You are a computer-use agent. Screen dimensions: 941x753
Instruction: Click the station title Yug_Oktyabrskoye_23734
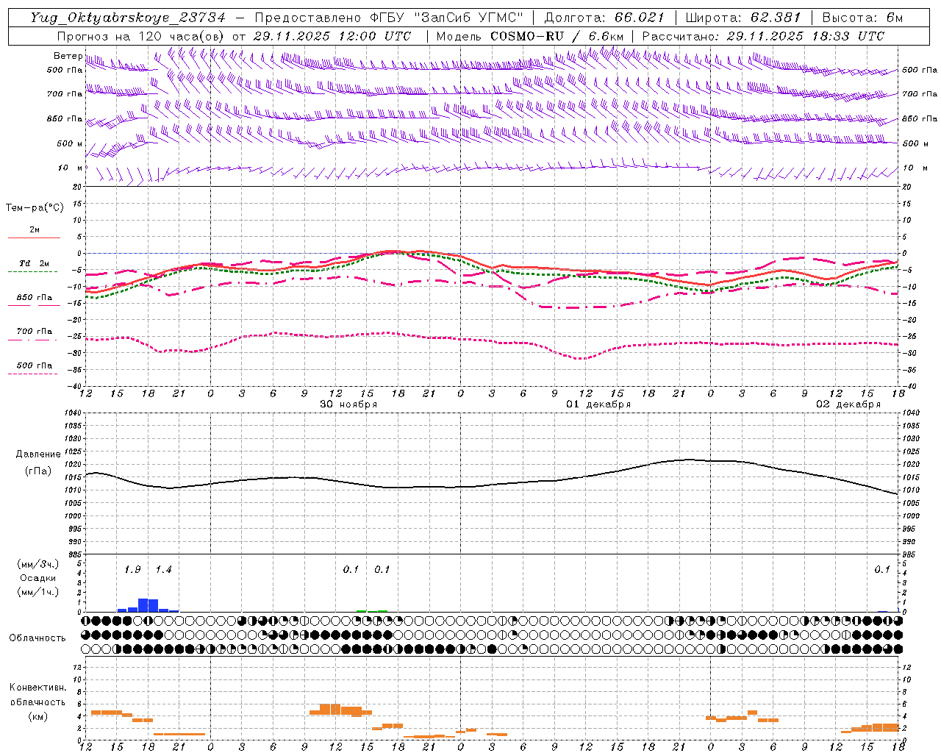pyautogui.click(x=128, y=18)
